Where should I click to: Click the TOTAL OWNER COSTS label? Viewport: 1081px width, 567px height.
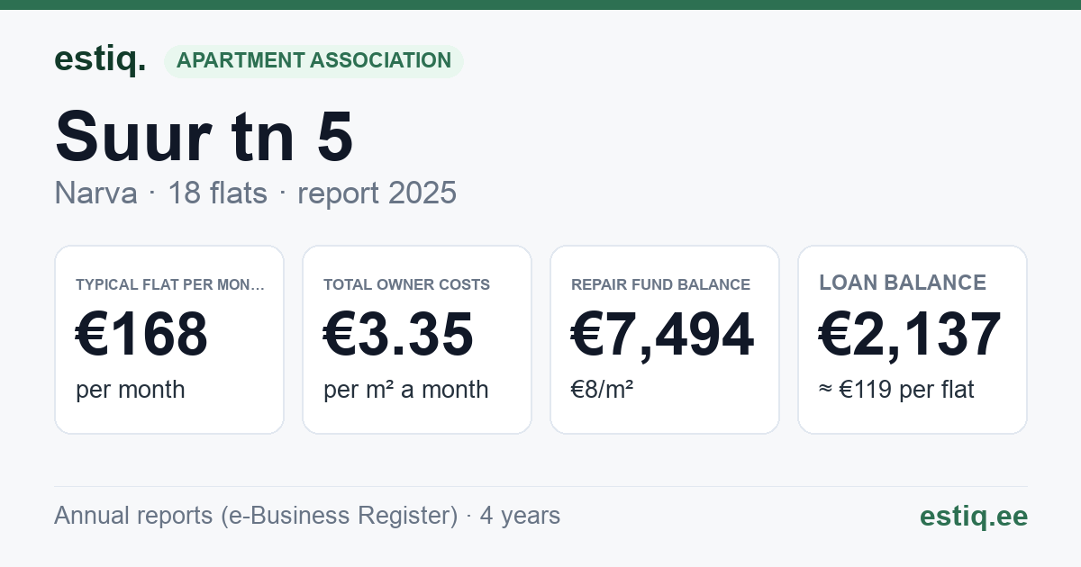pos(406,284)
